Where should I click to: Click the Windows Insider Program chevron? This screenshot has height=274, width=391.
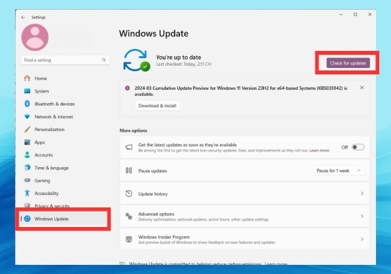(362, 239)
